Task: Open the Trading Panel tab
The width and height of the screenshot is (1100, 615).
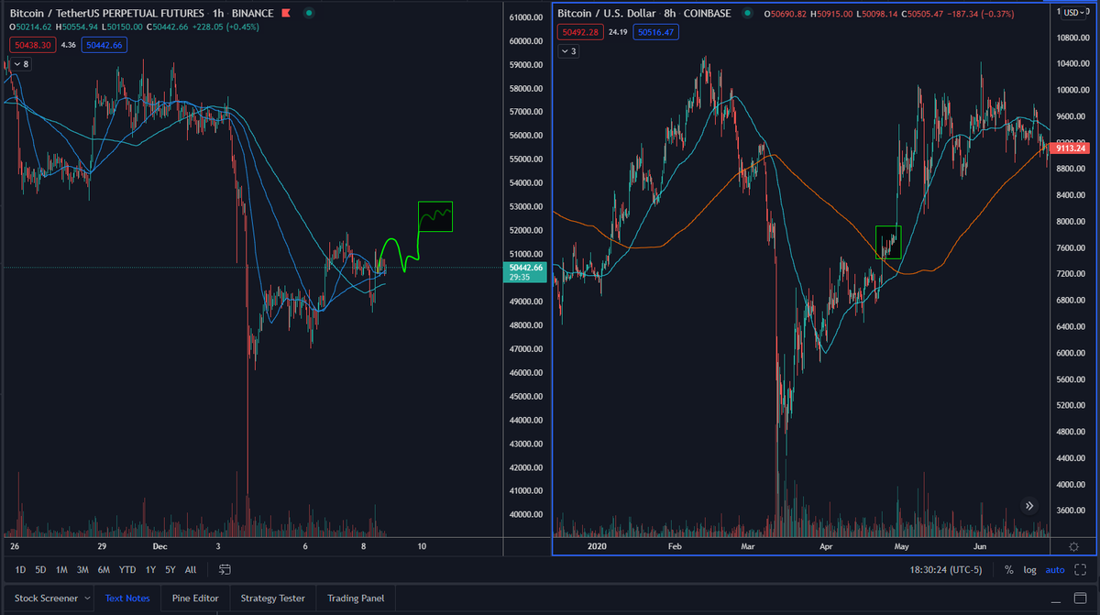Action: coord(356,599)
